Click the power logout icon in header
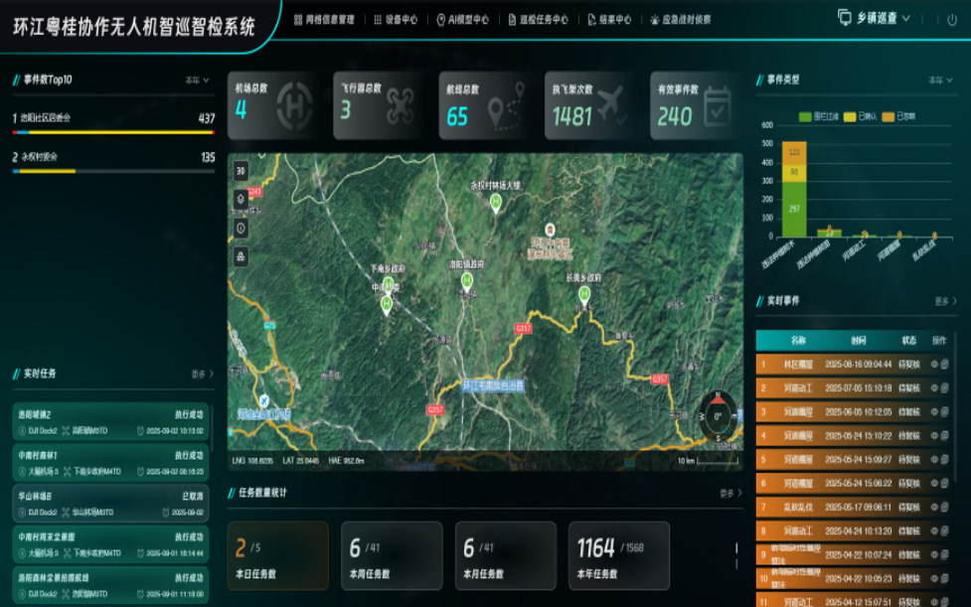 [950, 18]
